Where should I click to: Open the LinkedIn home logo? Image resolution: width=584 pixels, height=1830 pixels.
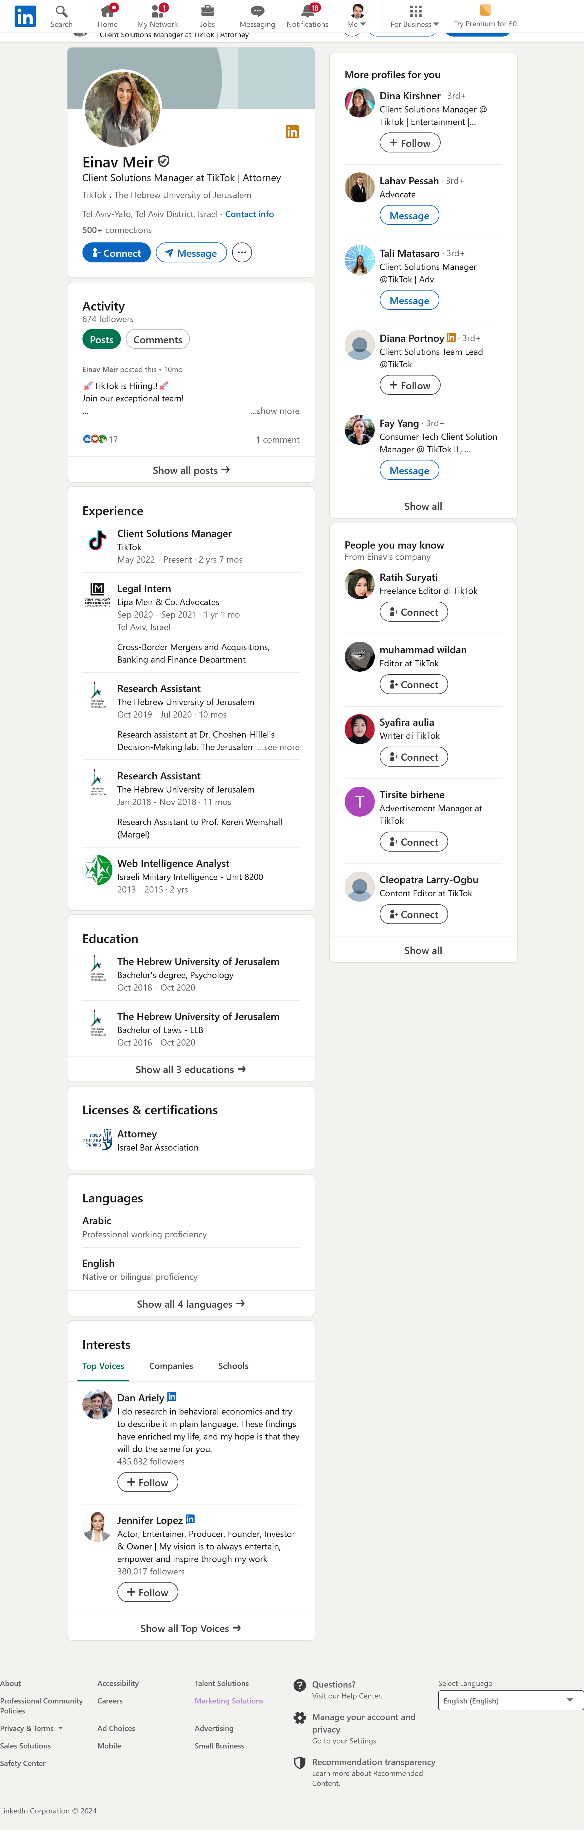click(25, 16)
